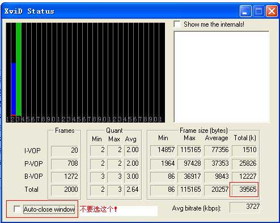Click the Total average quant field 2.64

tap(132, 190)
